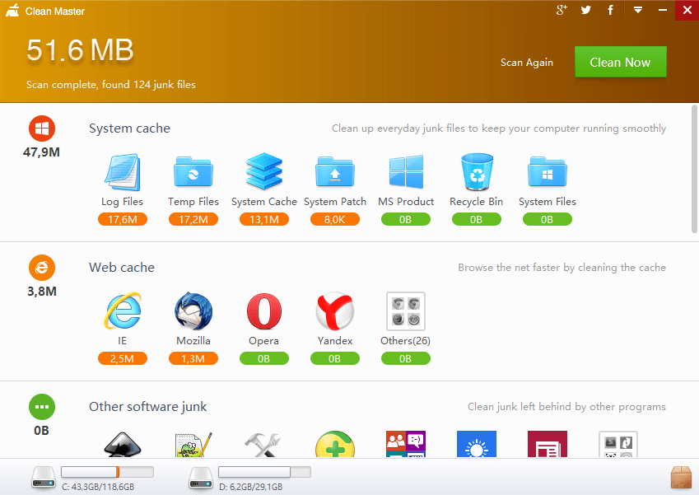Click the Opera 0B badge
The width and height of the screenshot is (699, 495).
point(264,358)
